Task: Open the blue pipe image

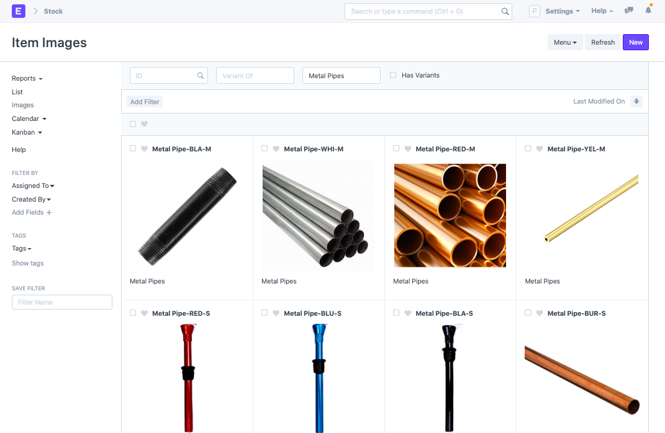Action: coord(319,378)
